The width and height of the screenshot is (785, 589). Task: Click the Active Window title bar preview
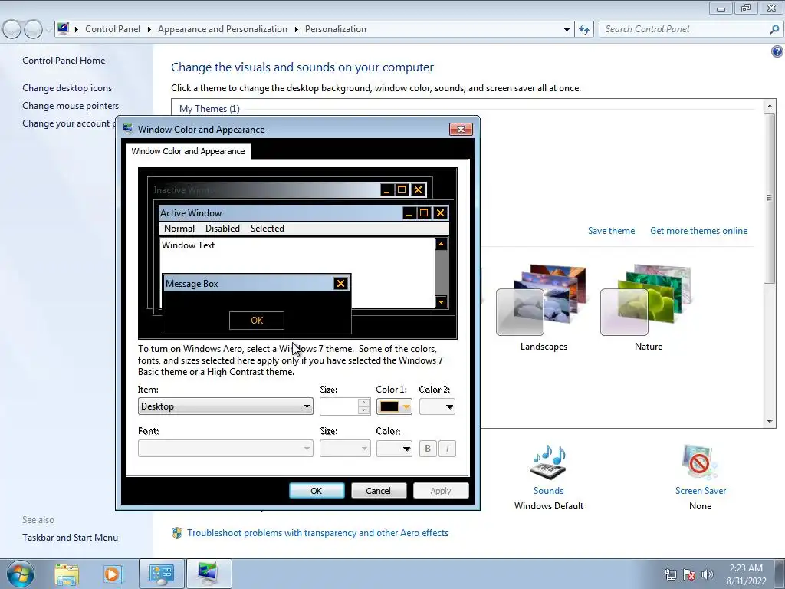coord(281,213)
